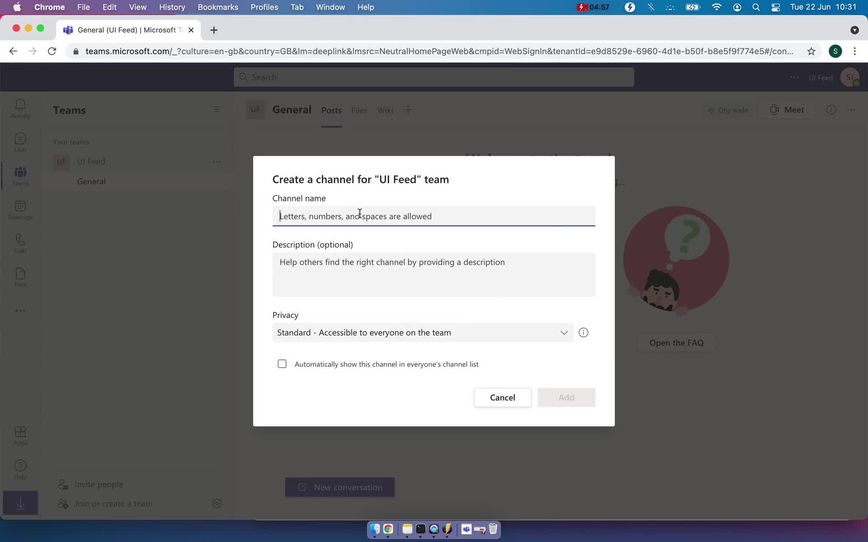
Task: Switch to the Posts tab
Action: 331,110
